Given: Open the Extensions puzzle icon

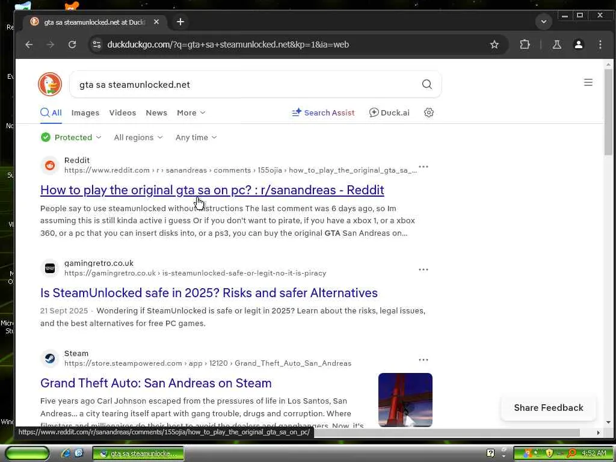Looking at the screenshot, I should point(525,45).
